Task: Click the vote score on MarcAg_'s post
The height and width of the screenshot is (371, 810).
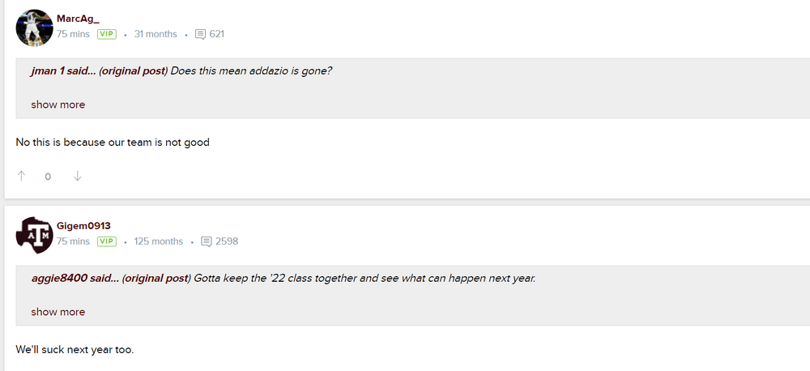Action: 48,177
